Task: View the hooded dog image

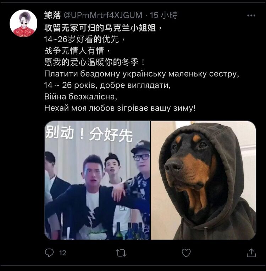Action: 203,180
